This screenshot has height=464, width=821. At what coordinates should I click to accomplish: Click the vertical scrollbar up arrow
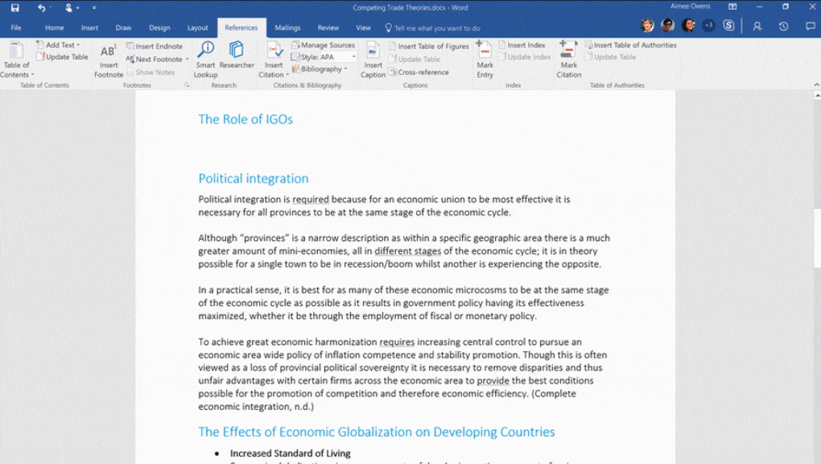(x=817, y=95)
